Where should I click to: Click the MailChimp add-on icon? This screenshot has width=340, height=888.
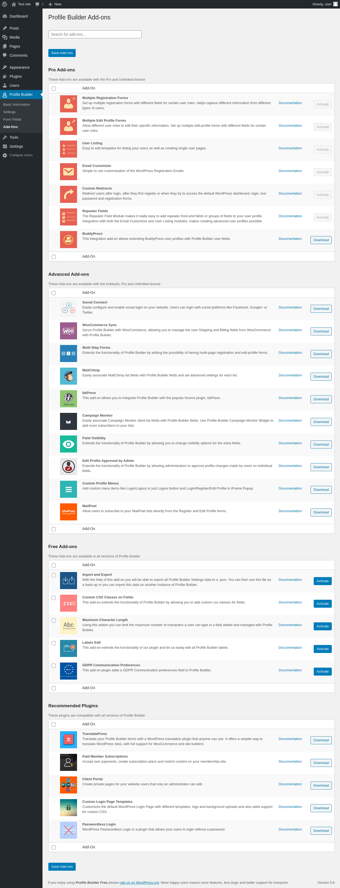pyautogui.click(x=69, y=376)
